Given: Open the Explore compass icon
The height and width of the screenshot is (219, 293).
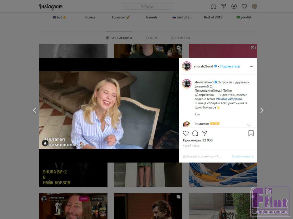Looking at the screenshot, I should [234, 6].
